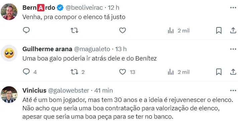Click Vinicius's profile picture
Image resolution: width=238 pixels, height=121 pixels.
coord(9,95)
